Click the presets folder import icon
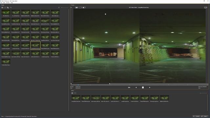The image size is (210, 118). coord(8,8)
